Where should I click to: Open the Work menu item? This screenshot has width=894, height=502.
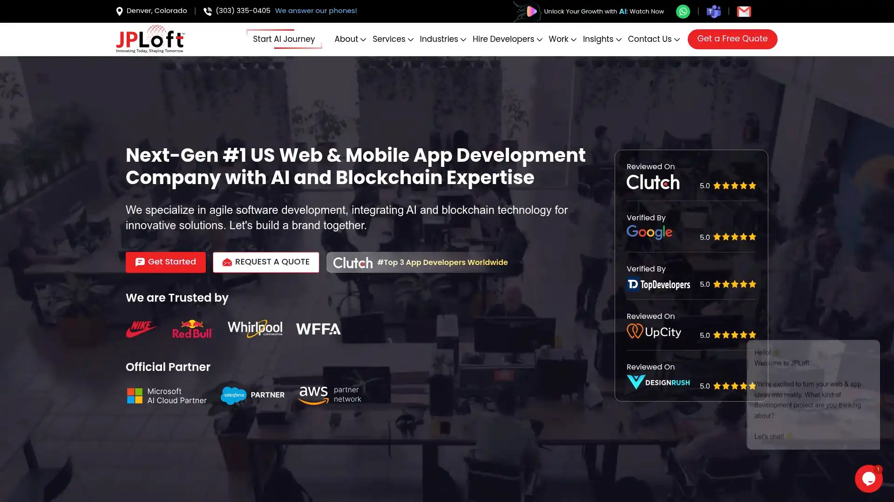[562, 39]
